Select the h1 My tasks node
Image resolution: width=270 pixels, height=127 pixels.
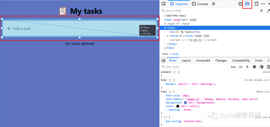click(185, 32)
